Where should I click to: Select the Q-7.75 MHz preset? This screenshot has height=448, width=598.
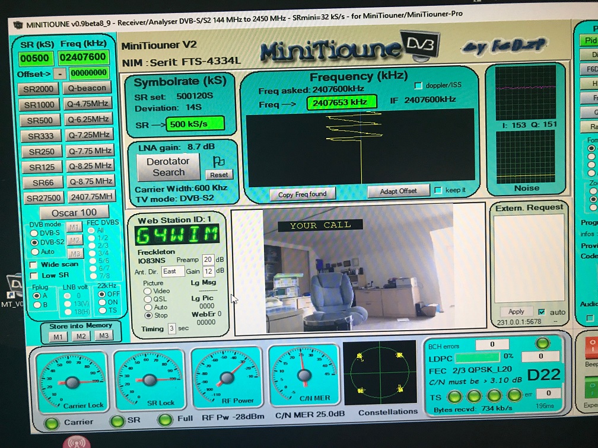[90, 151]
